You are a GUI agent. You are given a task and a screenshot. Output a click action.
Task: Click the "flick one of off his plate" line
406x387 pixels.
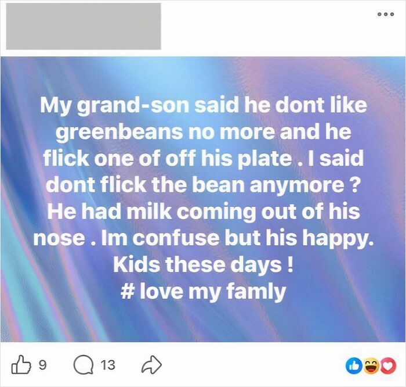204,158
